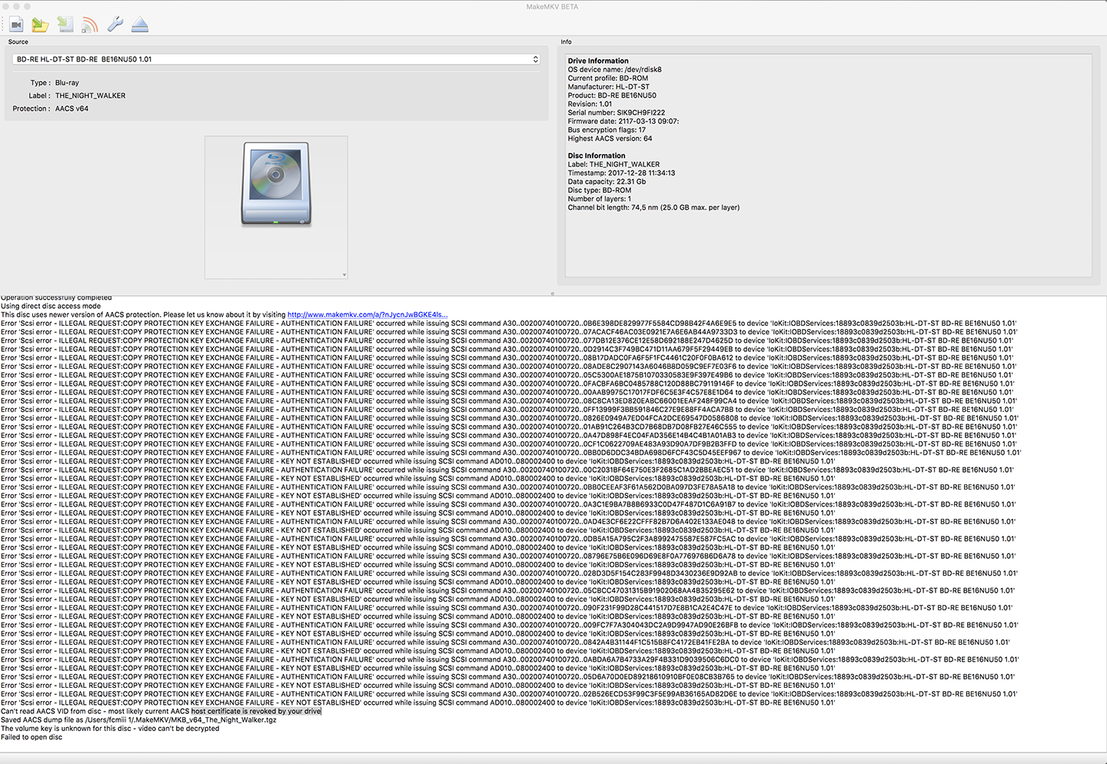Click the splitter handle above the log
1107x764 pixels.
553,294
